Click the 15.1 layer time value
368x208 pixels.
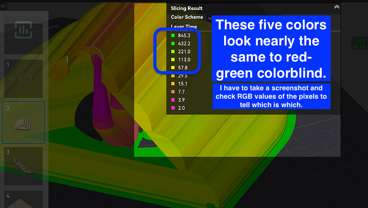tap(182, 84)
